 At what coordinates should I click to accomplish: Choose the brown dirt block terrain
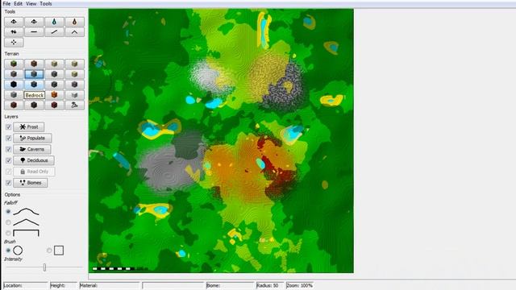click(x=34, y=64)
